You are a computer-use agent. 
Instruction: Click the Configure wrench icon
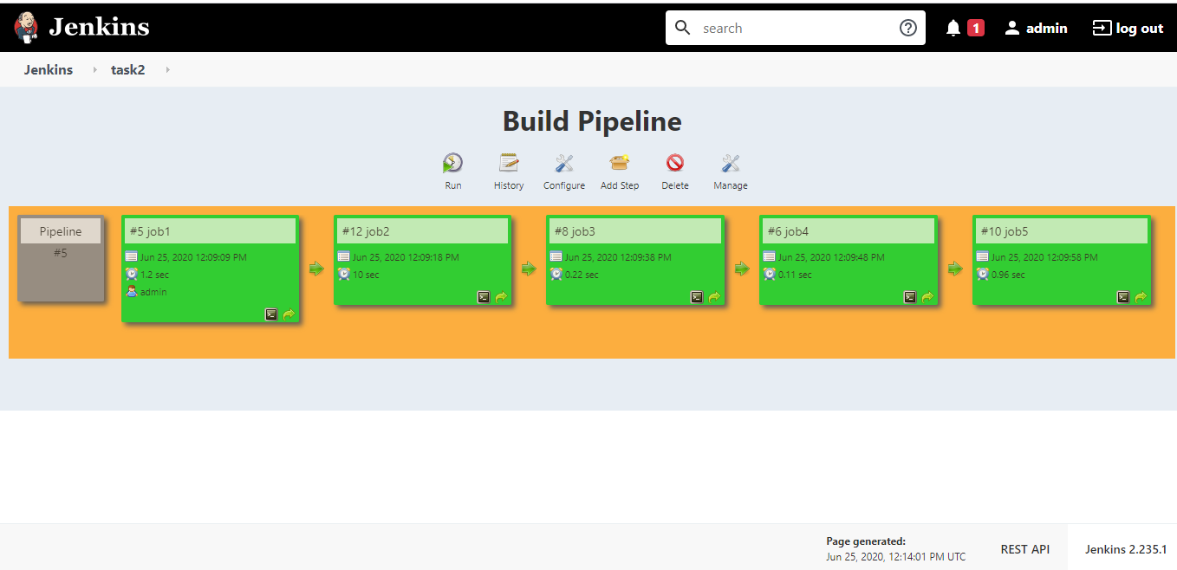tap(563, 165)
